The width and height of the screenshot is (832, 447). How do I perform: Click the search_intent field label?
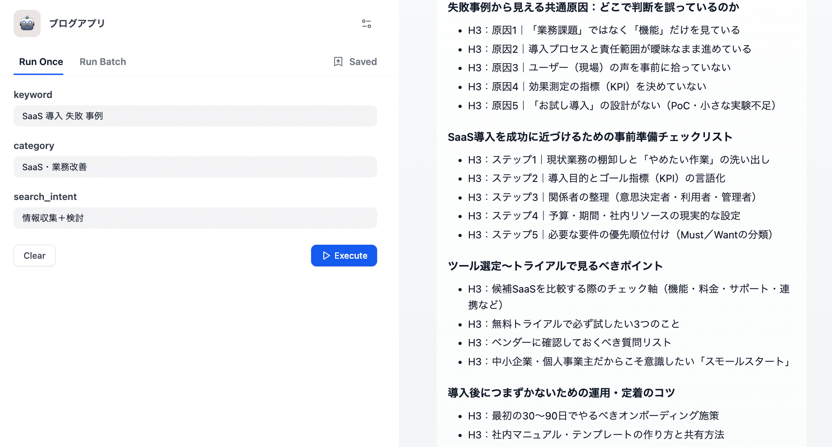tap(45, 197)
